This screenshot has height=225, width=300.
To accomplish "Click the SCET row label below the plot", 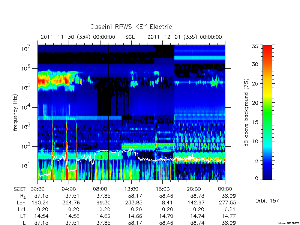I will (x=19, y=189).
